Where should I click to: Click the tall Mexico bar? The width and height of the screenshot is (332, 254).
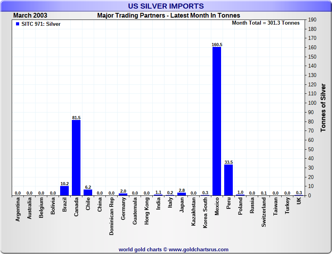217,121
